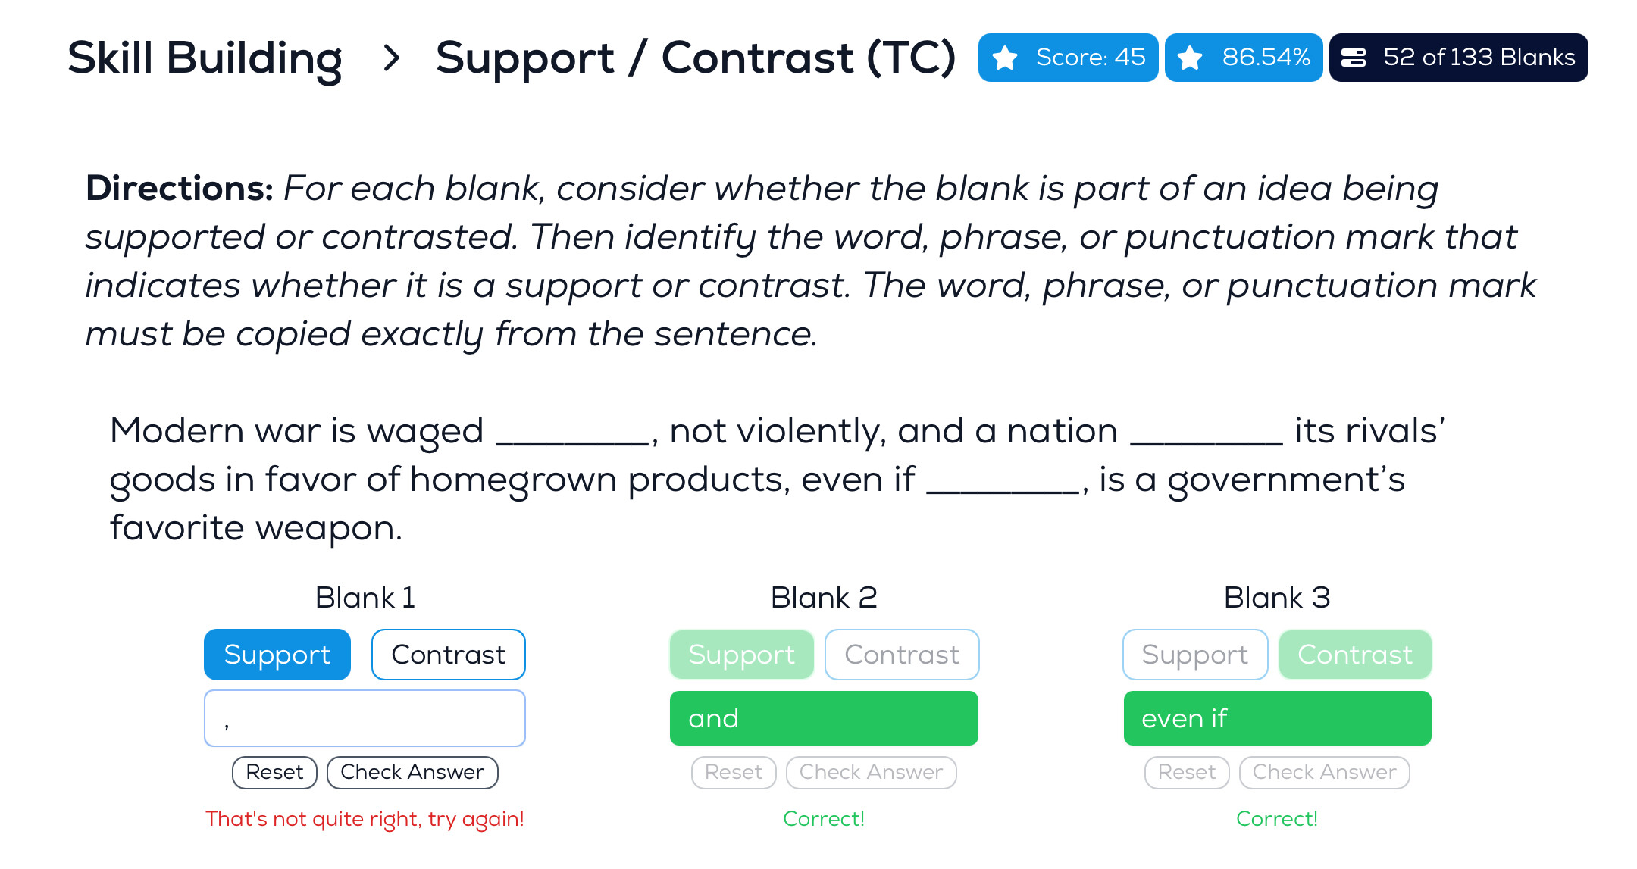Screen dimensions: 1637x869
Task: Select Support for Blank 3
Action: (x=1194, y=655)
